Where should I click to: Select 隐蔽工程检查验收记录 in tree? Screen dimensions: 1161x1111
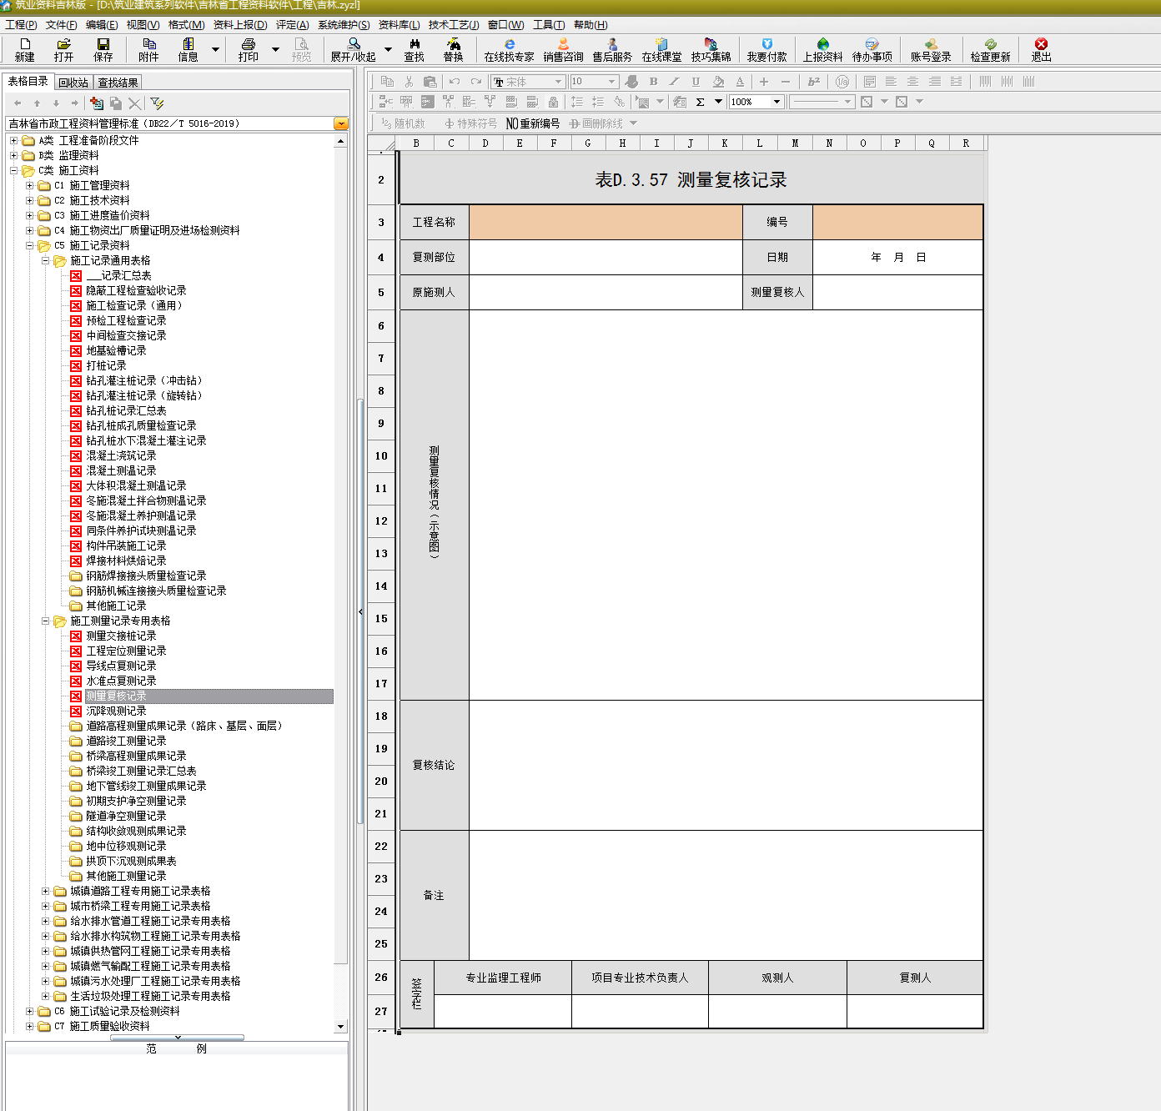click(136, 290)
